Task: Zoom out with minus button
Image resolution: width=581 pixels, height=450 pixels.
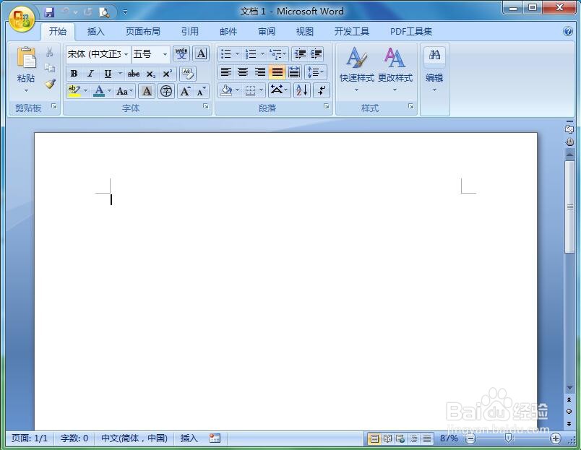Action: 470,438
